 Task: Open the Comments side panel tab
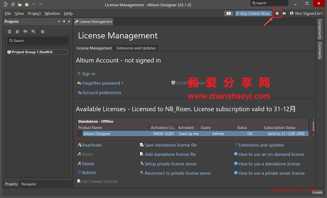320,50
